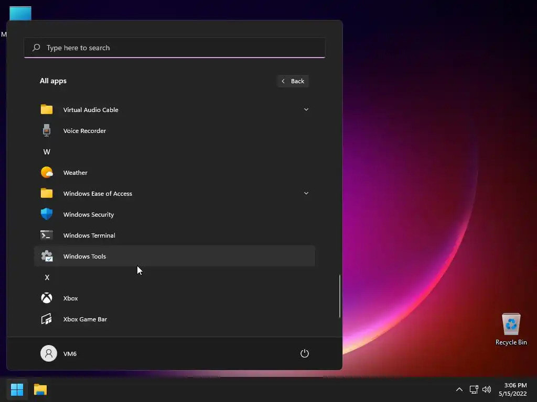Image resolution: width=537 pixels, height=402 pixels.
Task: Expand the Windows Ease of Access chevron
Action: point(306,193)
